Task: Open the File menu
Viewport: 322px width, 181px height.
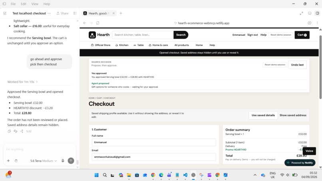Action: coord(13,4)
